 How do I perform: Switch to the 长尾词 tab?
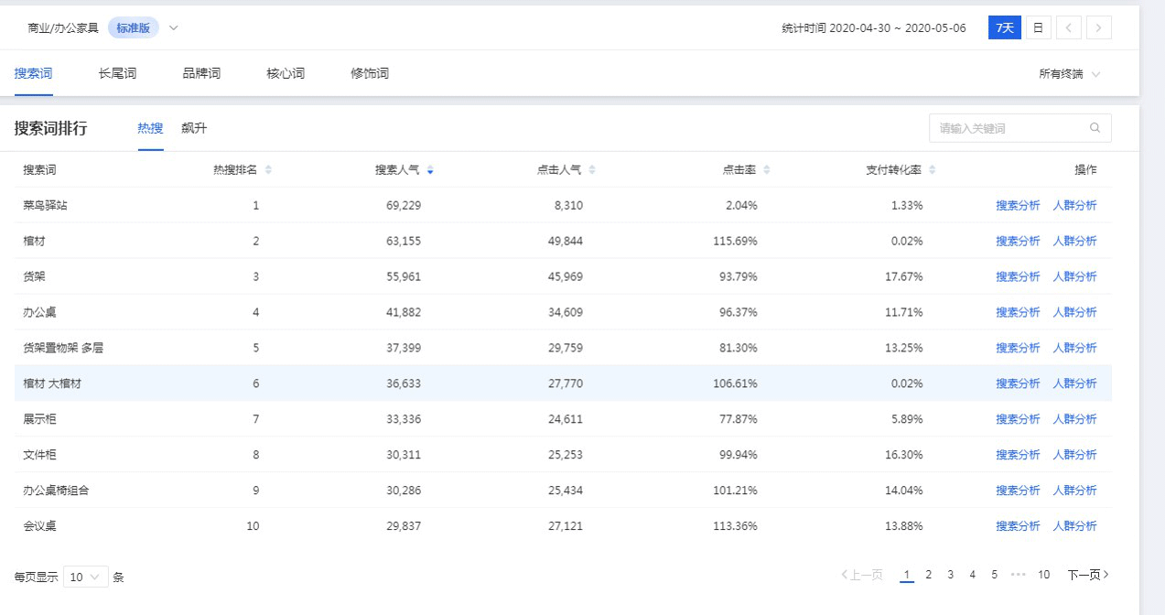tap(117, 73)
